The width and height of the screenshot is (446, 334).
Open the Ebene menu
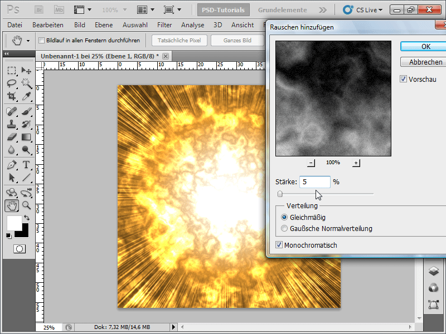coord(104,25)
